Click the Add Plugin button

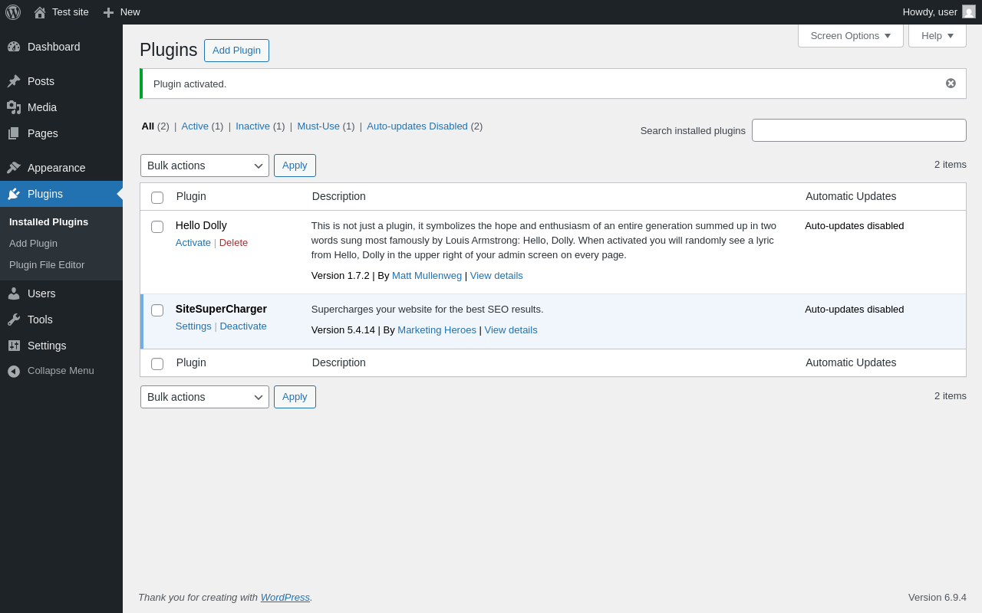[236, 51]
